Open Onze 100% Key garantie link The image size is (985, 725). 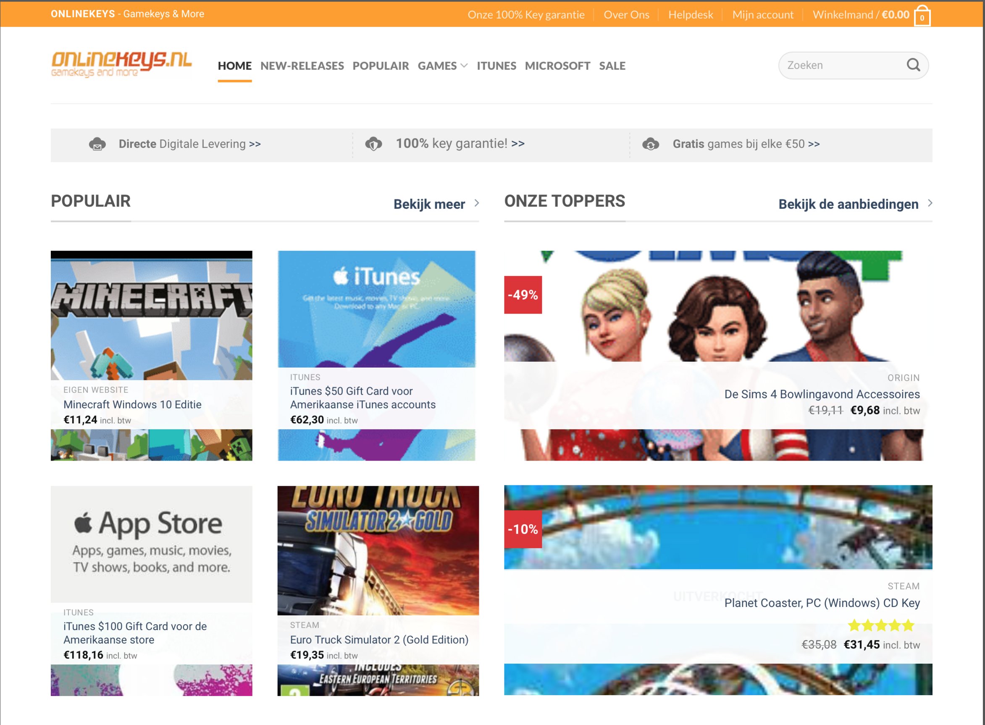pyautogui.click(x=526, y=14)
